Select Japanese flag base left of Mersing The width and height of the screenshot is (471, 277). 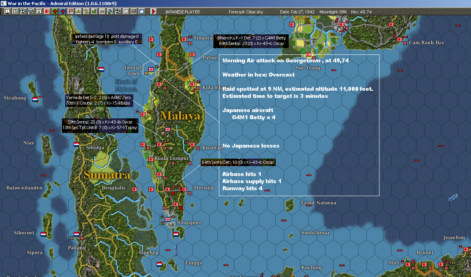184,189
